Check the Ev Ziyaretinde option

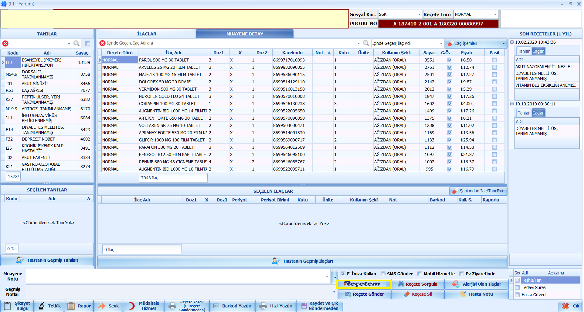(462, 274)
